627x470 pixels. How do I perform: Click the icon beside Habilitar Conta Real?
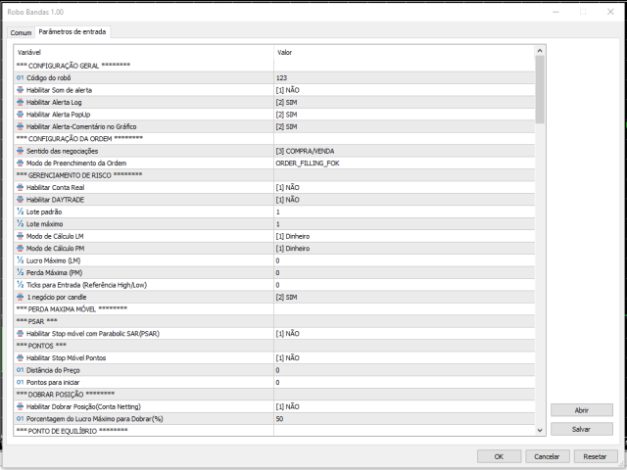[x=20, y=187]
